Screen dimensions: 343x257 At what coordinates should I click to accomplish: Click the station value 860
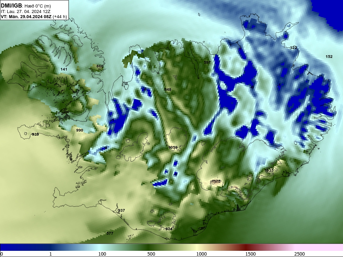(x=100, y=66)
